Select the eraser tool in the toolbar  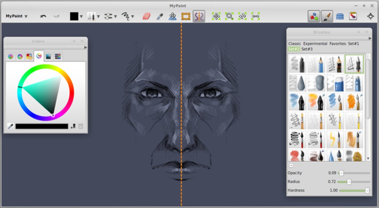(x=146, y=16)
